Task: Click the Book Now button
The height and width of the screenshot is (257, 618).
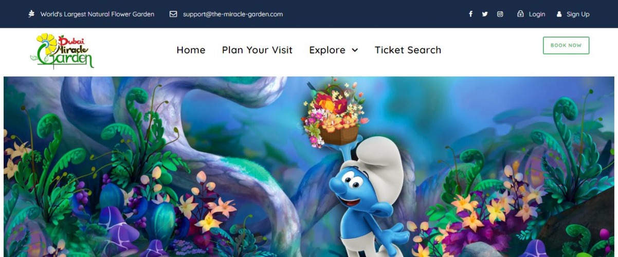Action: pyautogui.click(x=566, y=45)
